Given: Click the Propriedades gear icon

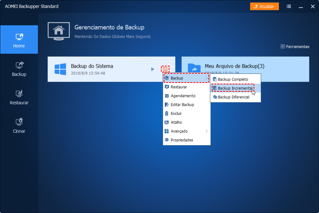Looking at the screenshot, I should [x=167, y=140].
